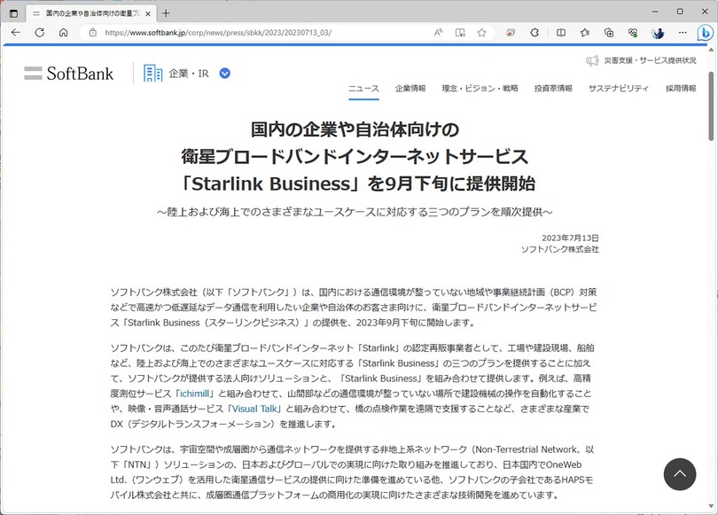Go to the browser home page

point(64,33)
